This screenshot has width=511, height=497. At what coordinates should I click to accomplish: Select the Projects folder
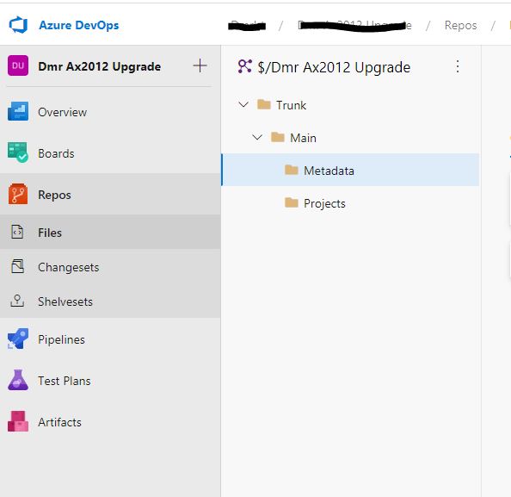[350, 203]
